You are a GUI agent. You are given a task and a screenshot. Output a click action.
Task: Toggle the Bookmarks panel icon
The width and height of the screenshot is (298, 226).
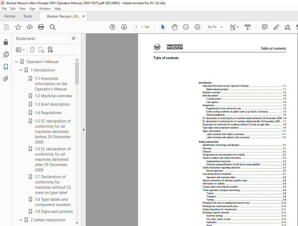[6, 67]
